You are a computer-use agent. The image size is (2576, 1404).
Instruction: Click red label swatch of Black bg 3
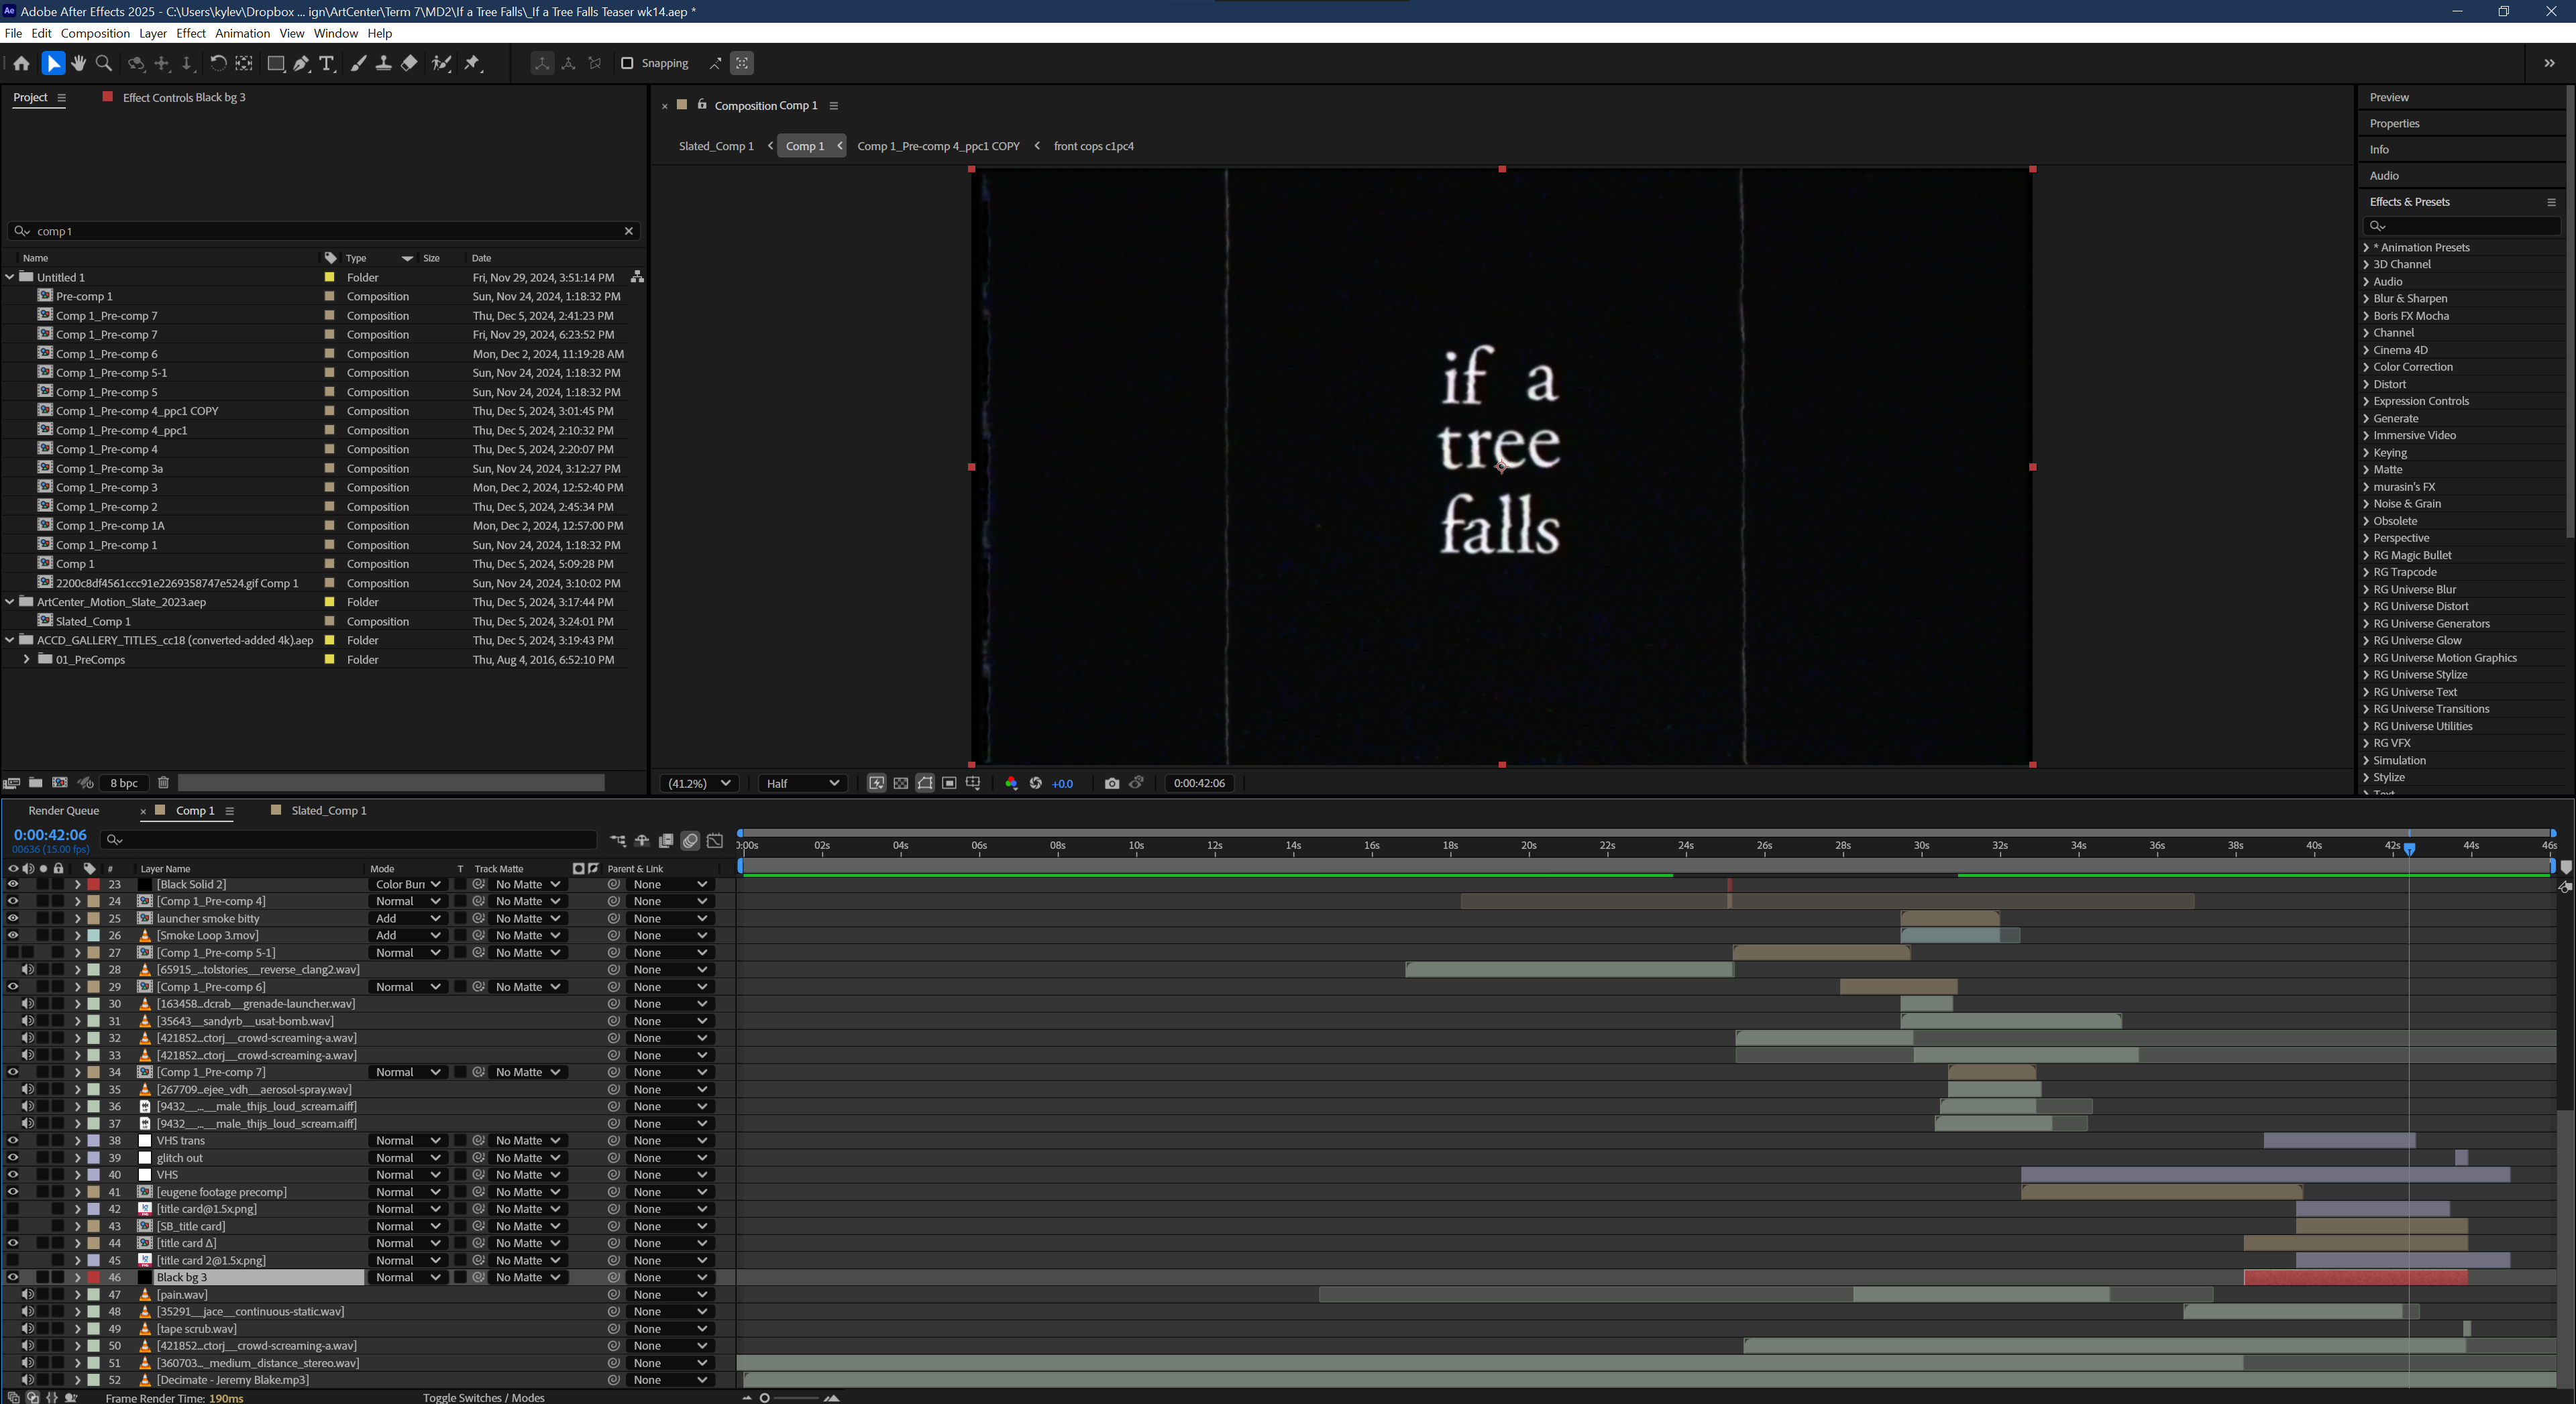[94, 1277]
